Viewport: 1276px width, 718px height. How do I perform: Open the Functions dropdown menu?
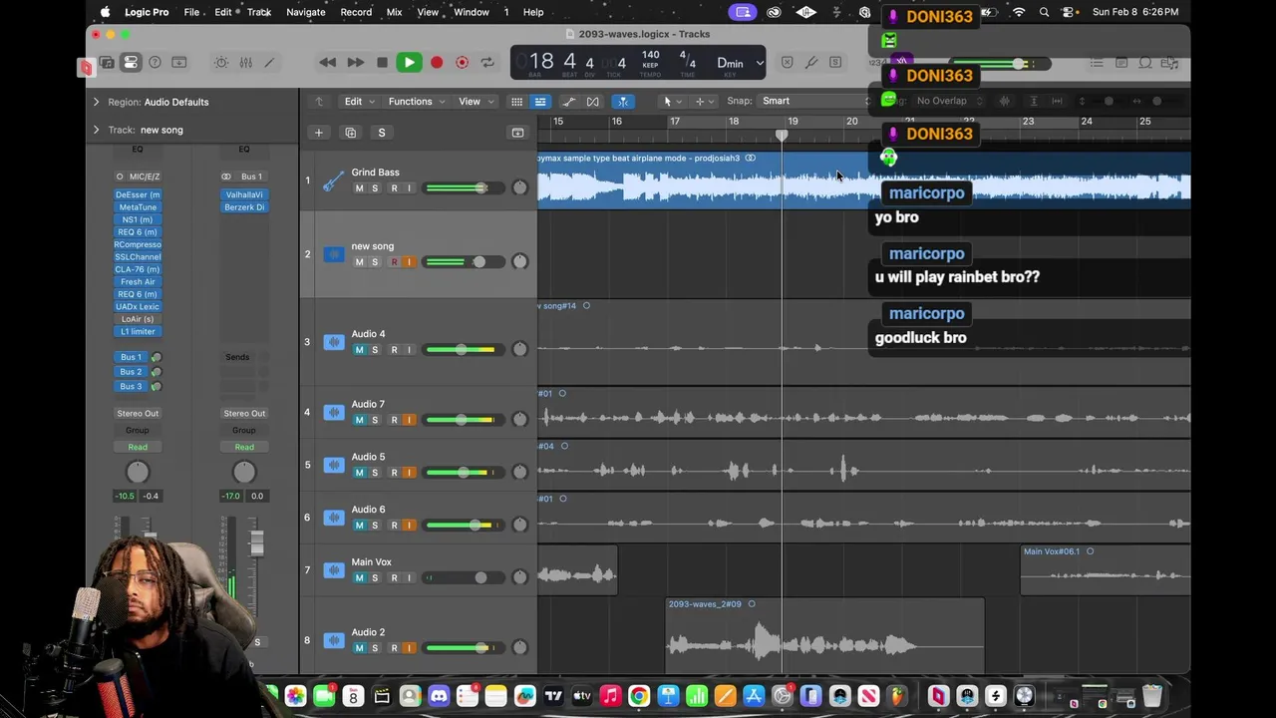tap(415, 101)
